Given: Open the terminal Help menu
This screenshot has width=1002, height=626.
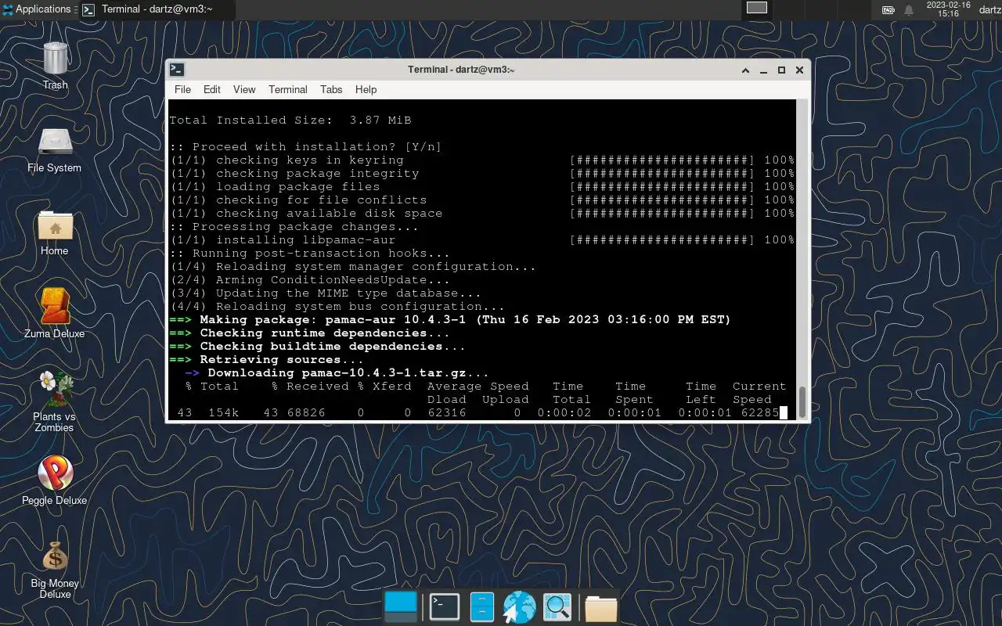Looking at the screenshot, I should 366,89.
